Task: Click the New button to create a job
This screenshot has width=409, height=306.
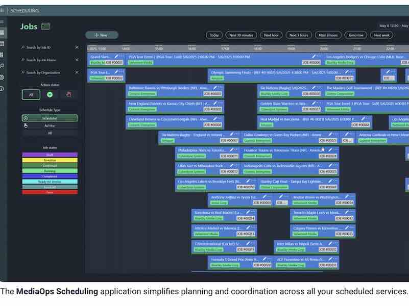Action: (x=102, y=35)
